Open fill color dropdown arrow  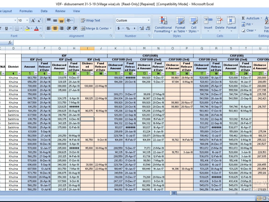(x=31, y=28)
